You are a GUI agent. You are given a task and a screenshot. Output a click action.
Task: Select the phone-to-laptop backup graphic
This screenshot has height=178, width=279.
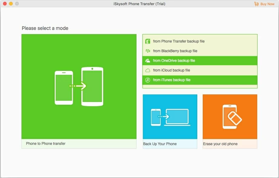coord(170,117)
